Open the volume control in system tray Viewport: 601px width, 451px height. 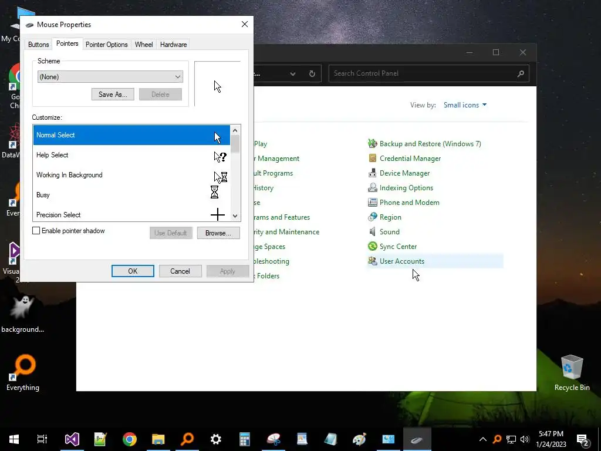click(x=525, y=439)
